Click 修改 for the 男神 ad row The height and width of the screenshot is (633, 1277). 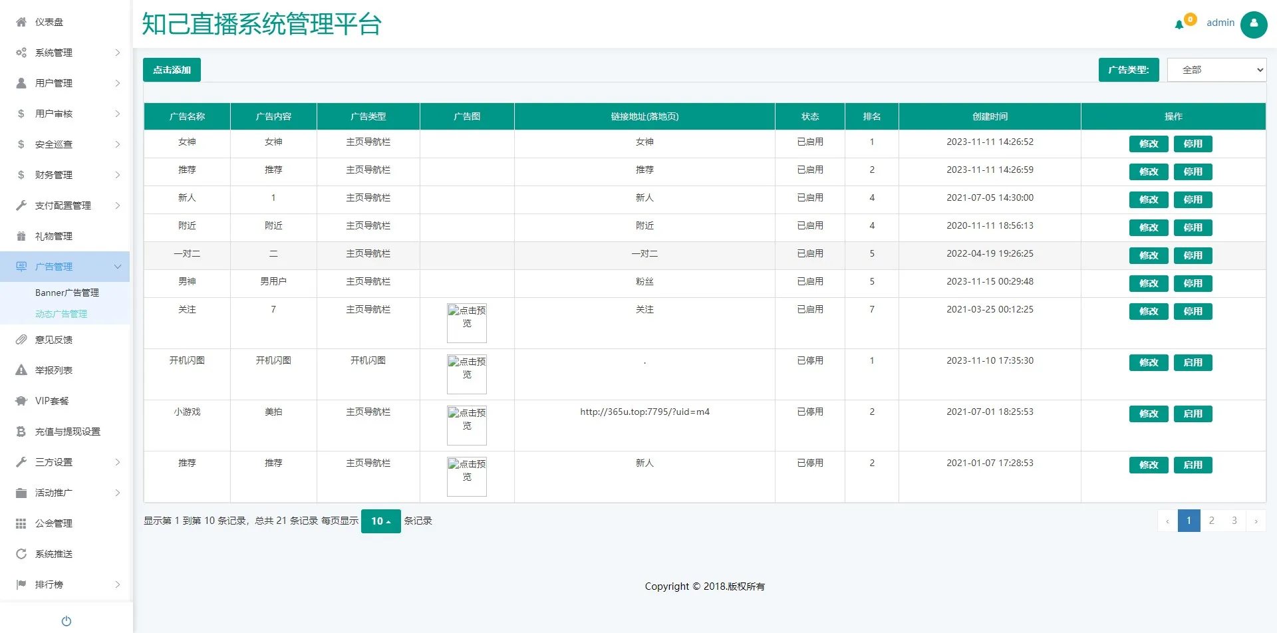pyautogui.click(x=1149, y=283)
